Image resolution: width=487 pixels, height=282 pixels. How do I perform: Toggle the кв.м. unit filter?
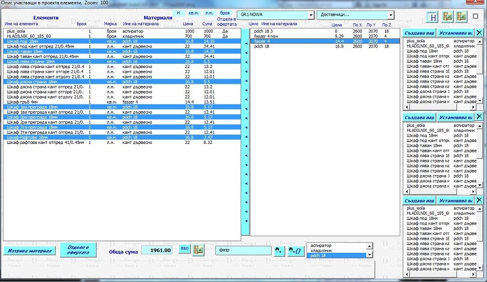193,13
